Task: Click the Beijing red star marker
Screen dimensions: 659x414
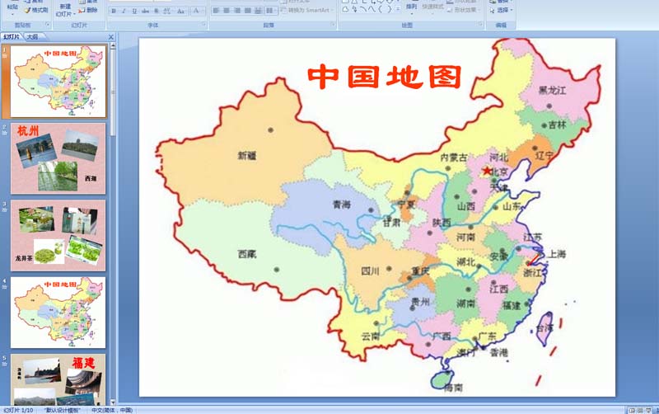Action: click(x=487, y=171)
